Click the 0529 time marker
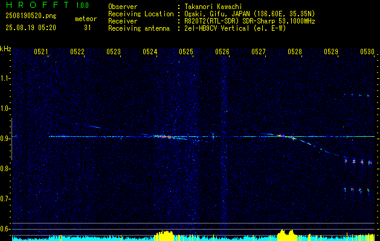 331,51
